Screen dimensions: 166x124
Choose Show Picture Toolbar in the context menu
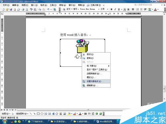coord(96,69)
